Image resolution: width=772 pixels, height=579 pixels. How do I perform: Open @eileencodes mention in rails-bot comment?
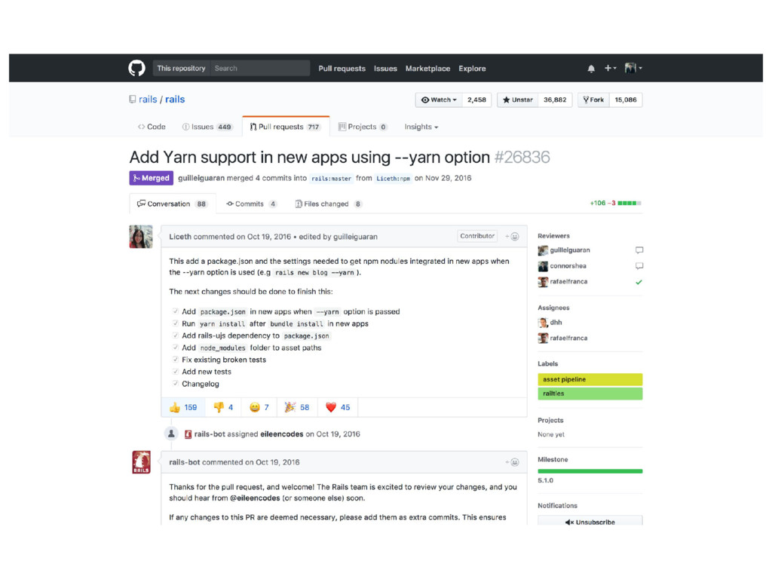click(255, 498)
